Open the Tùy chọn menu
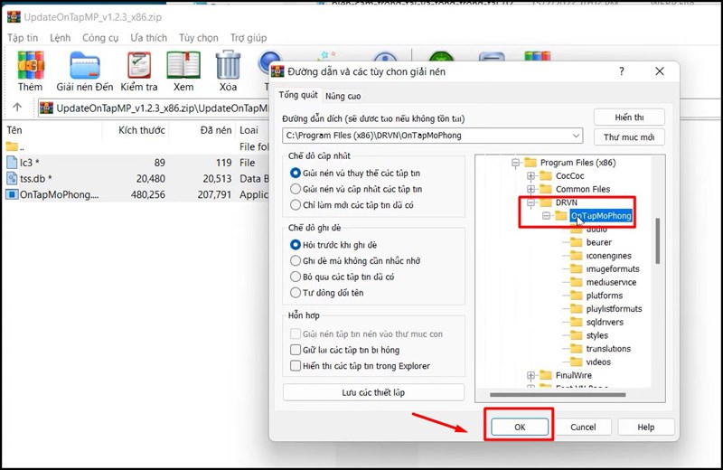This screenshot has height=470, width=723. coord(198,38)
